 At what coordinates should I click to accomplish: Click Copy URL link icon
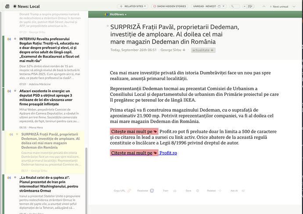(x=129, y=191)
